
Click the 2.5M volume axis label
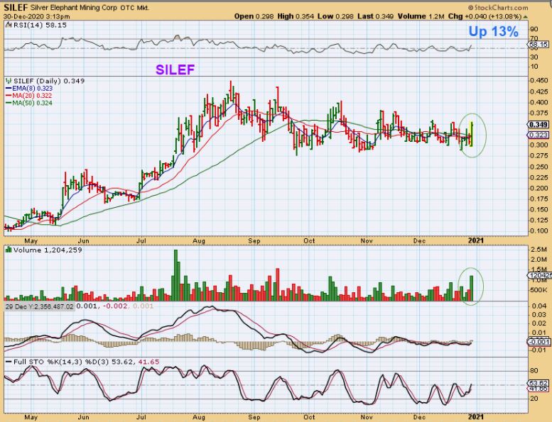pyautogui.click(x=539, y=249)
